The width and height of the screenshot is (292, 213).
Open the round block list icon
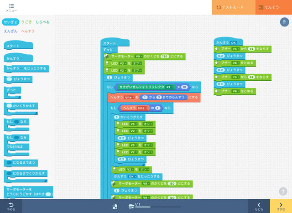(284, 22)
